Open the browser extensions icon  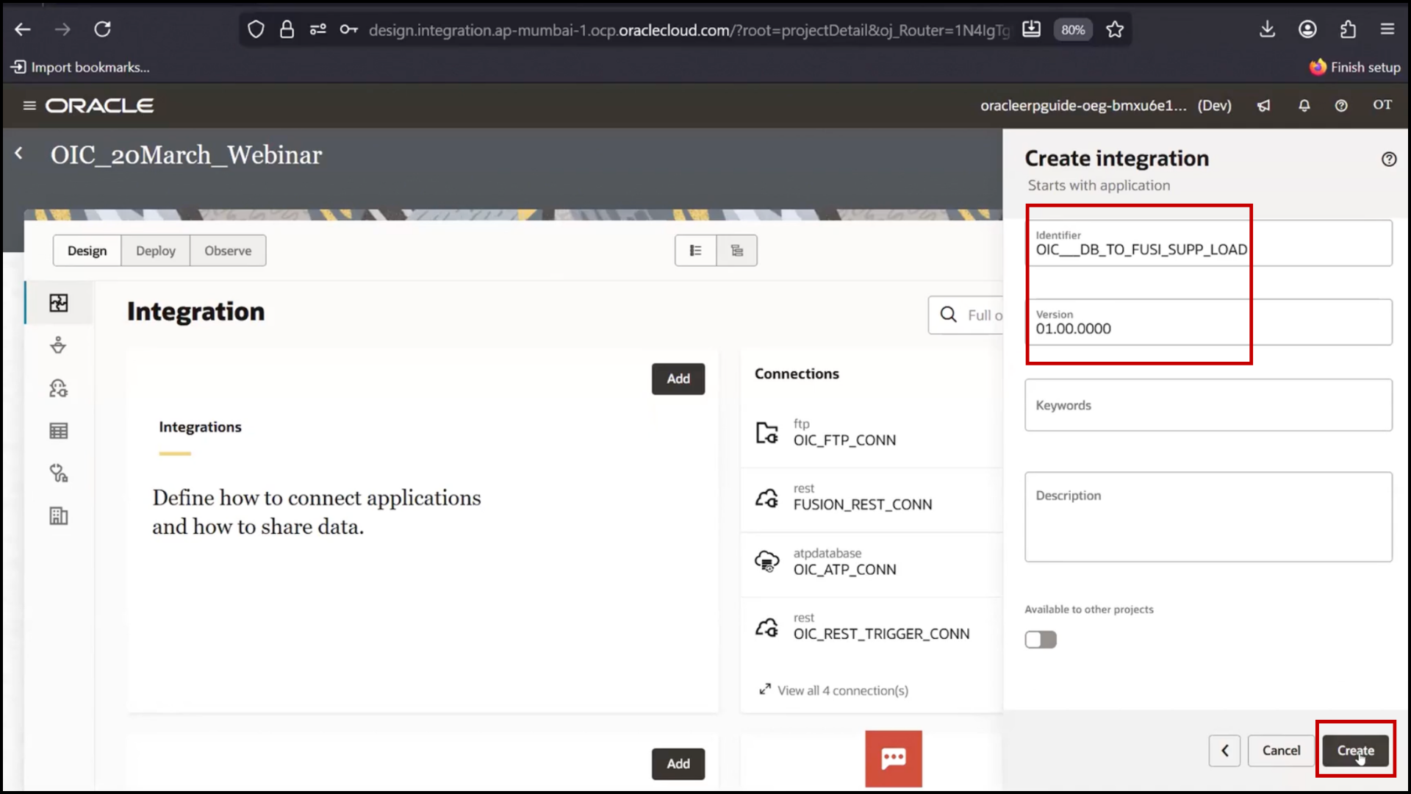pyautogui.click(x=1347, y=29)
